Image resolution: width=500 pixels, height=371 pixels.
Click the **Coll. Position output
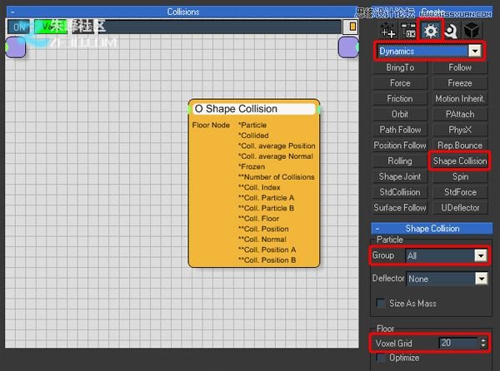click(x=263, y=229)
